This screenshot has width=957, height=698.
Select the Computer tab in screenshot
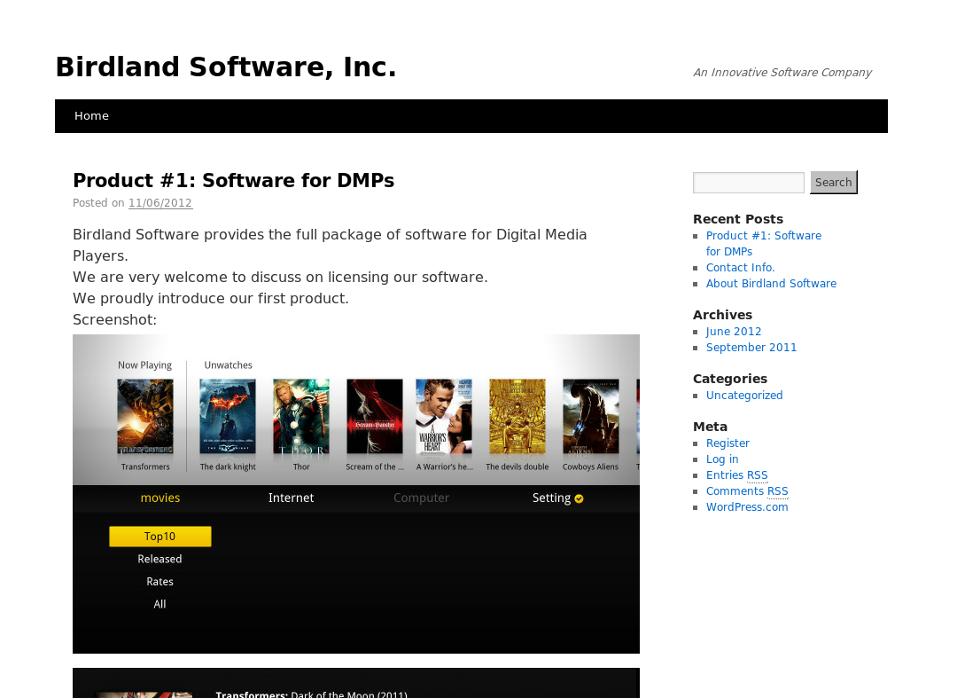coord(421,498)
